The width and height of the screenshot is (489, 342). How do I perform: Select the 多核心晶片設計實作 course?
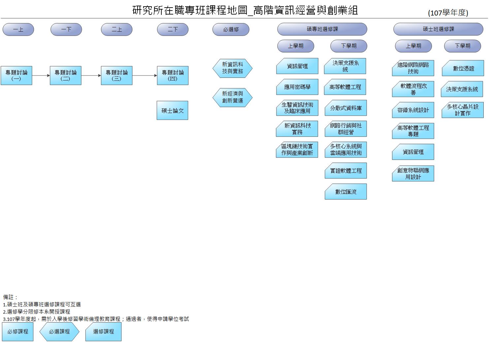[x=463, y=110]
